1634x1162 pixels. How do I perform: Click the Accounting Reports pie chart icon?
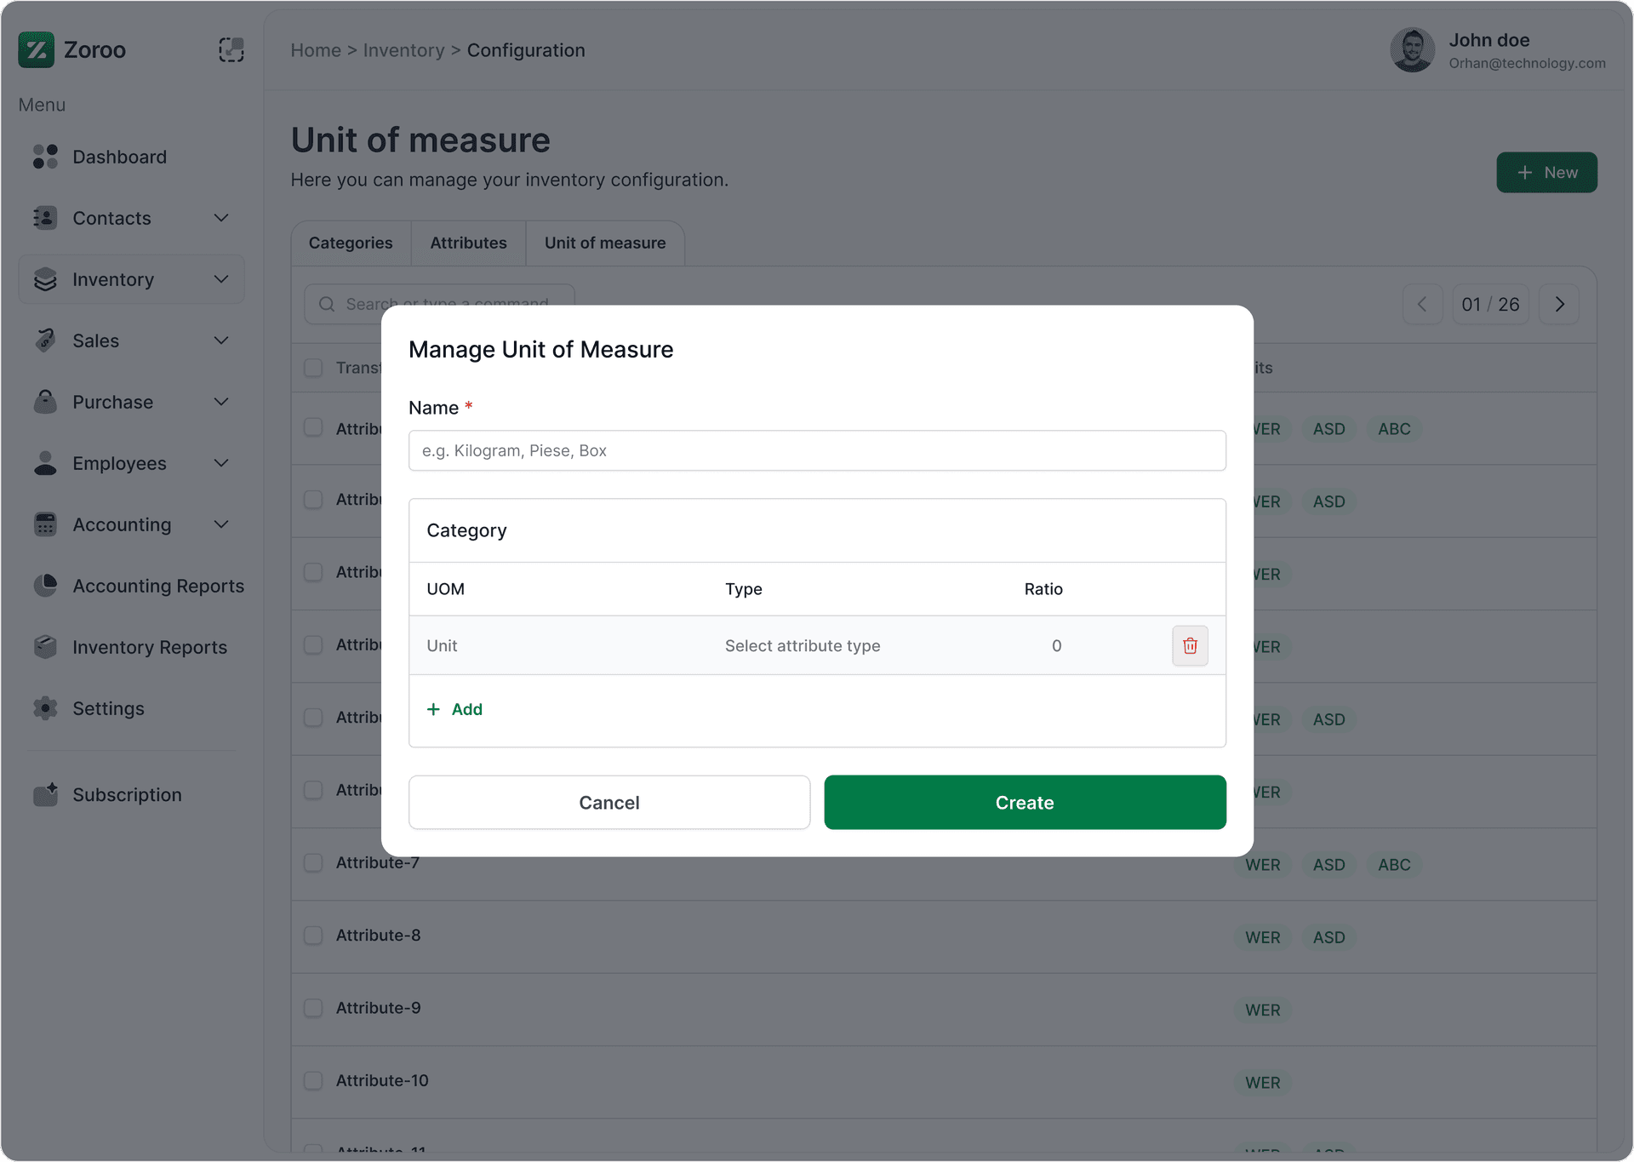(x=45, y=586)
